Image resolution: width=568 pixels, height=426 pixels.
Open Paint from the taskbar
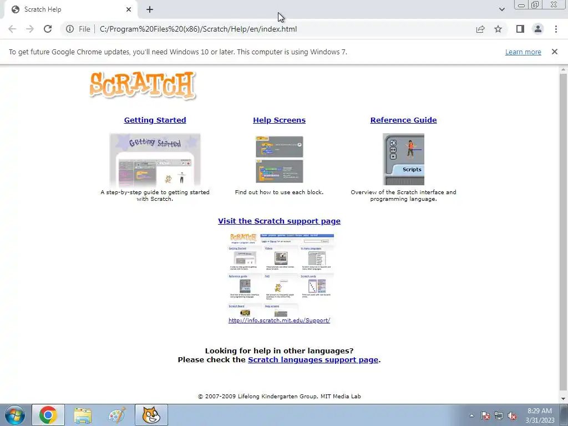point(117,415)
